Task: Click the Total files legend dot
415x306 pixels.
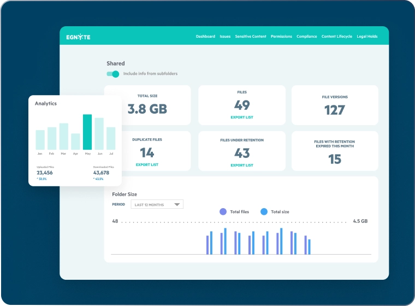Action: [x=223, y=211]
